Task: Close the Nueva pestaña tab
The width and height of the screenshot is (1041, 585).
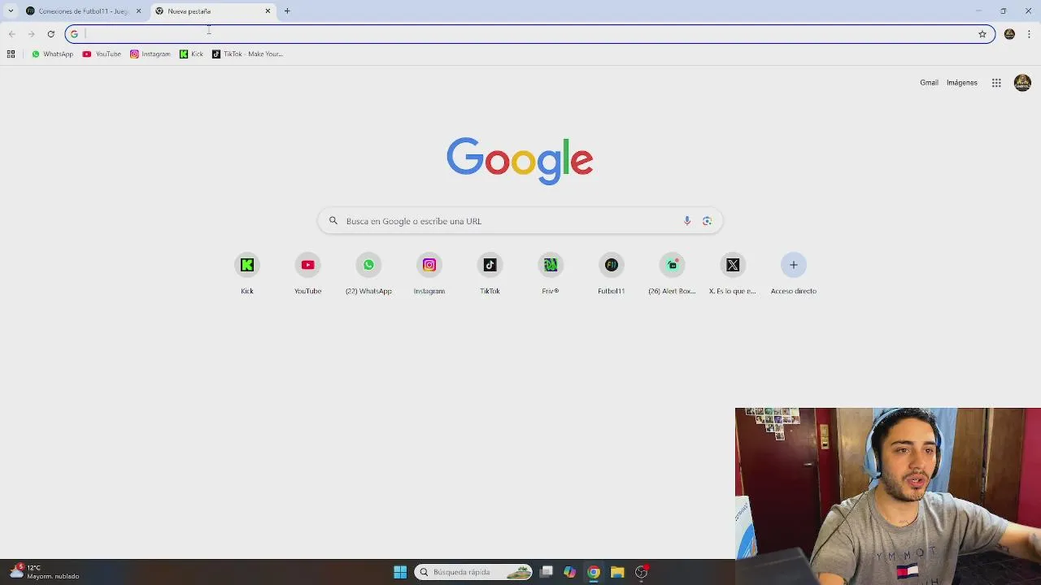Action: coord(268,11)
